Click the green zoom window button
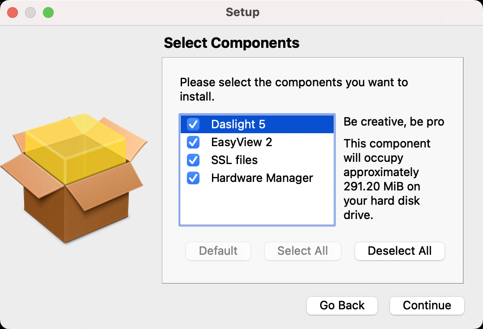The height and width of the screenshot is (329, 483). pos(48,13)
